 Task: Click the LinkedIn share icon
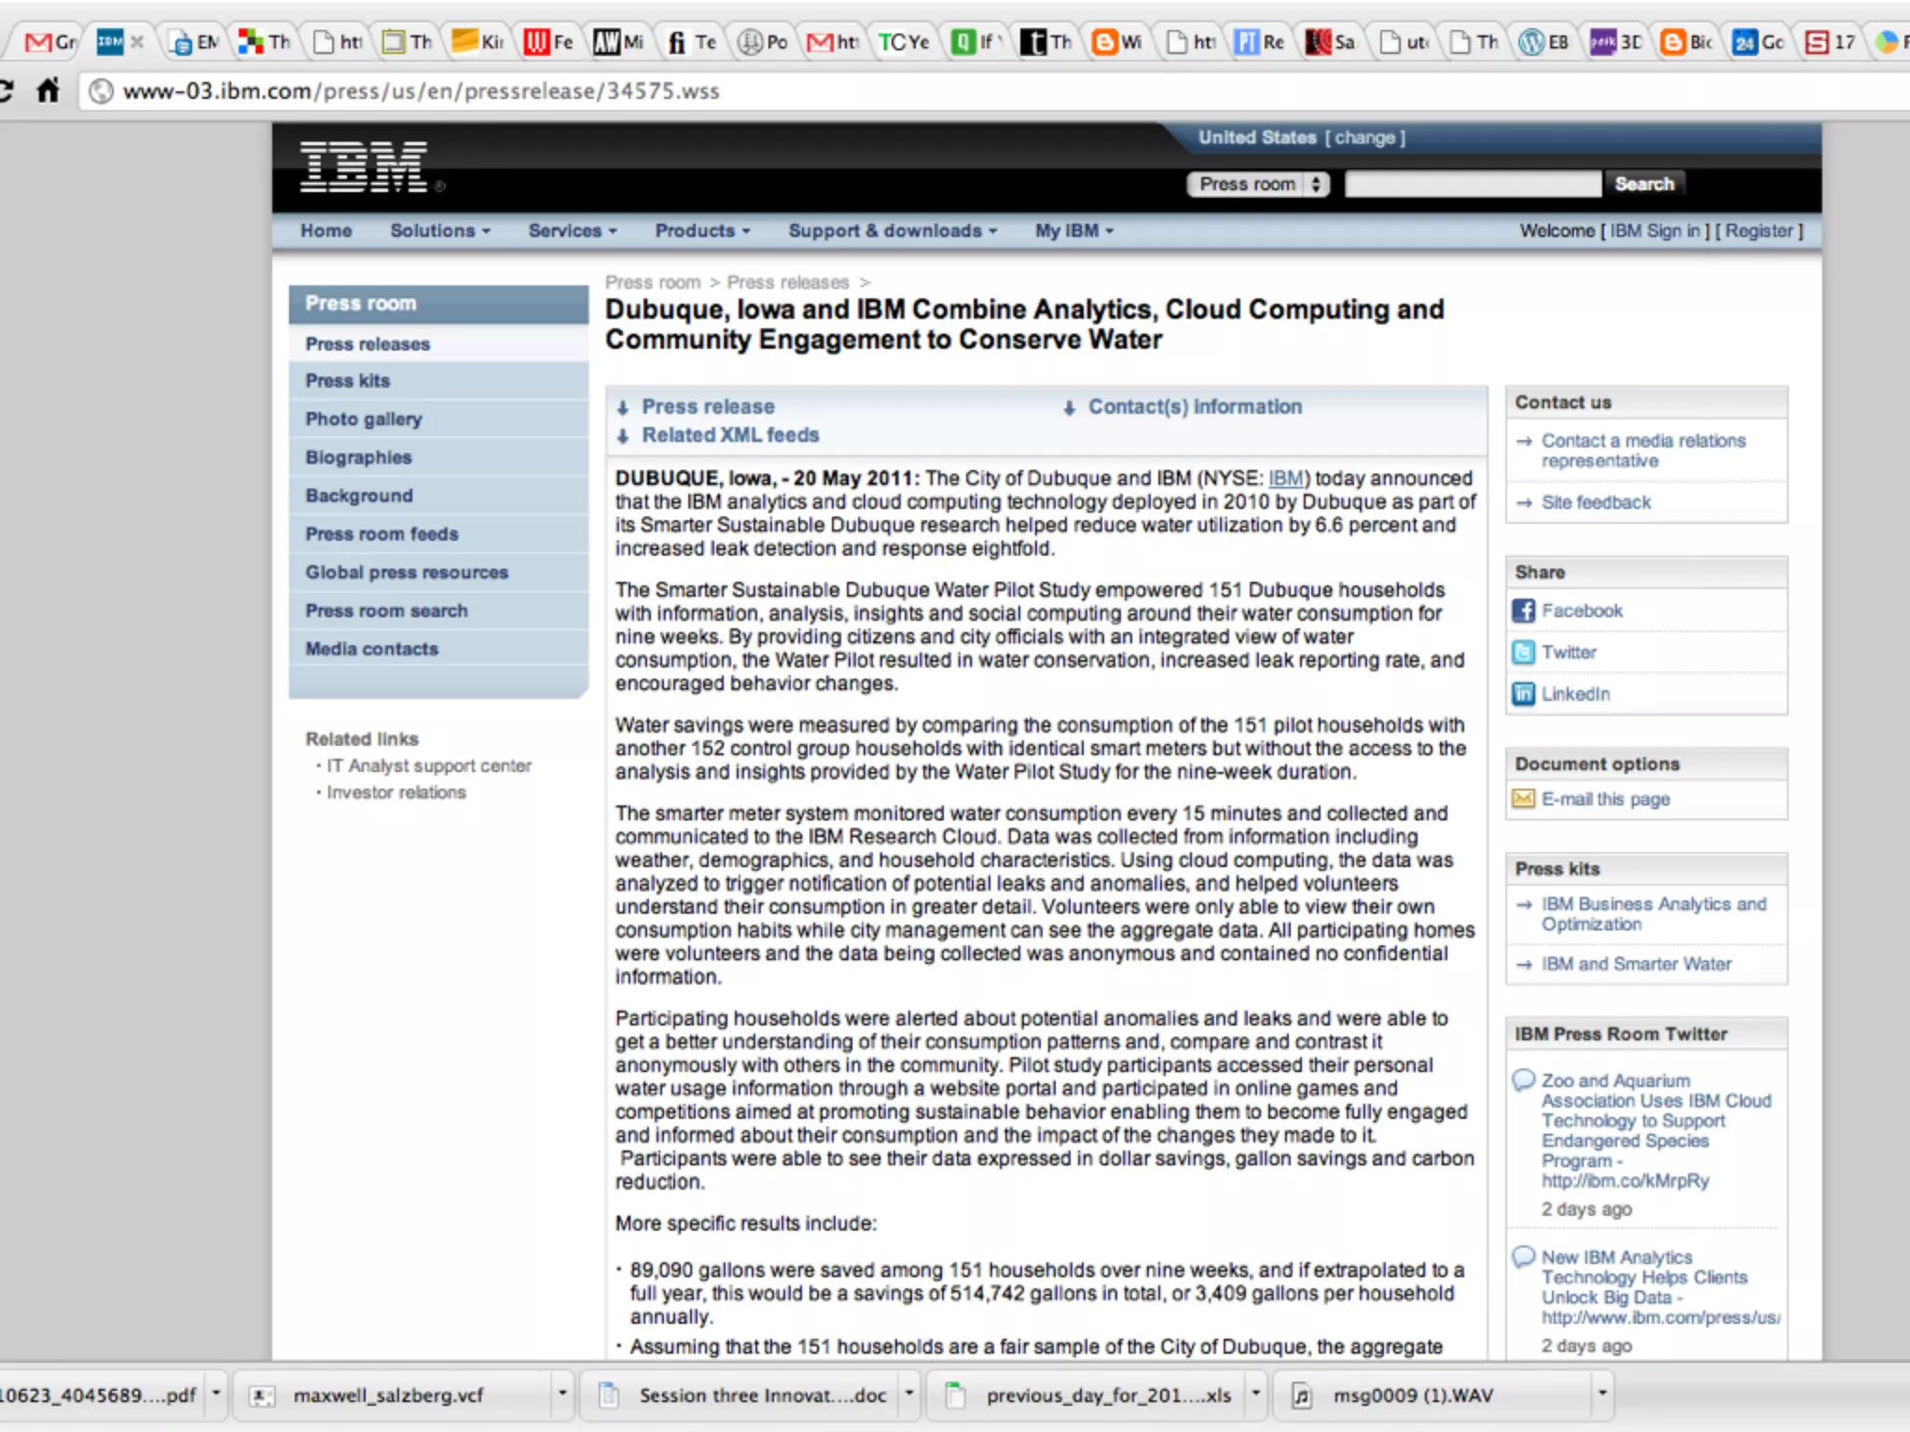tap(1523, 694)
